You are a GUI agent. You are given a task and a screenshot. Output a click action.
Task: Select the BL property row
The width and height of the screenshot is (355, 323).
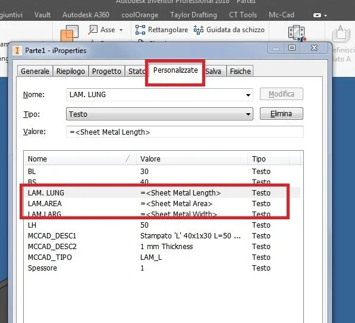162,171
